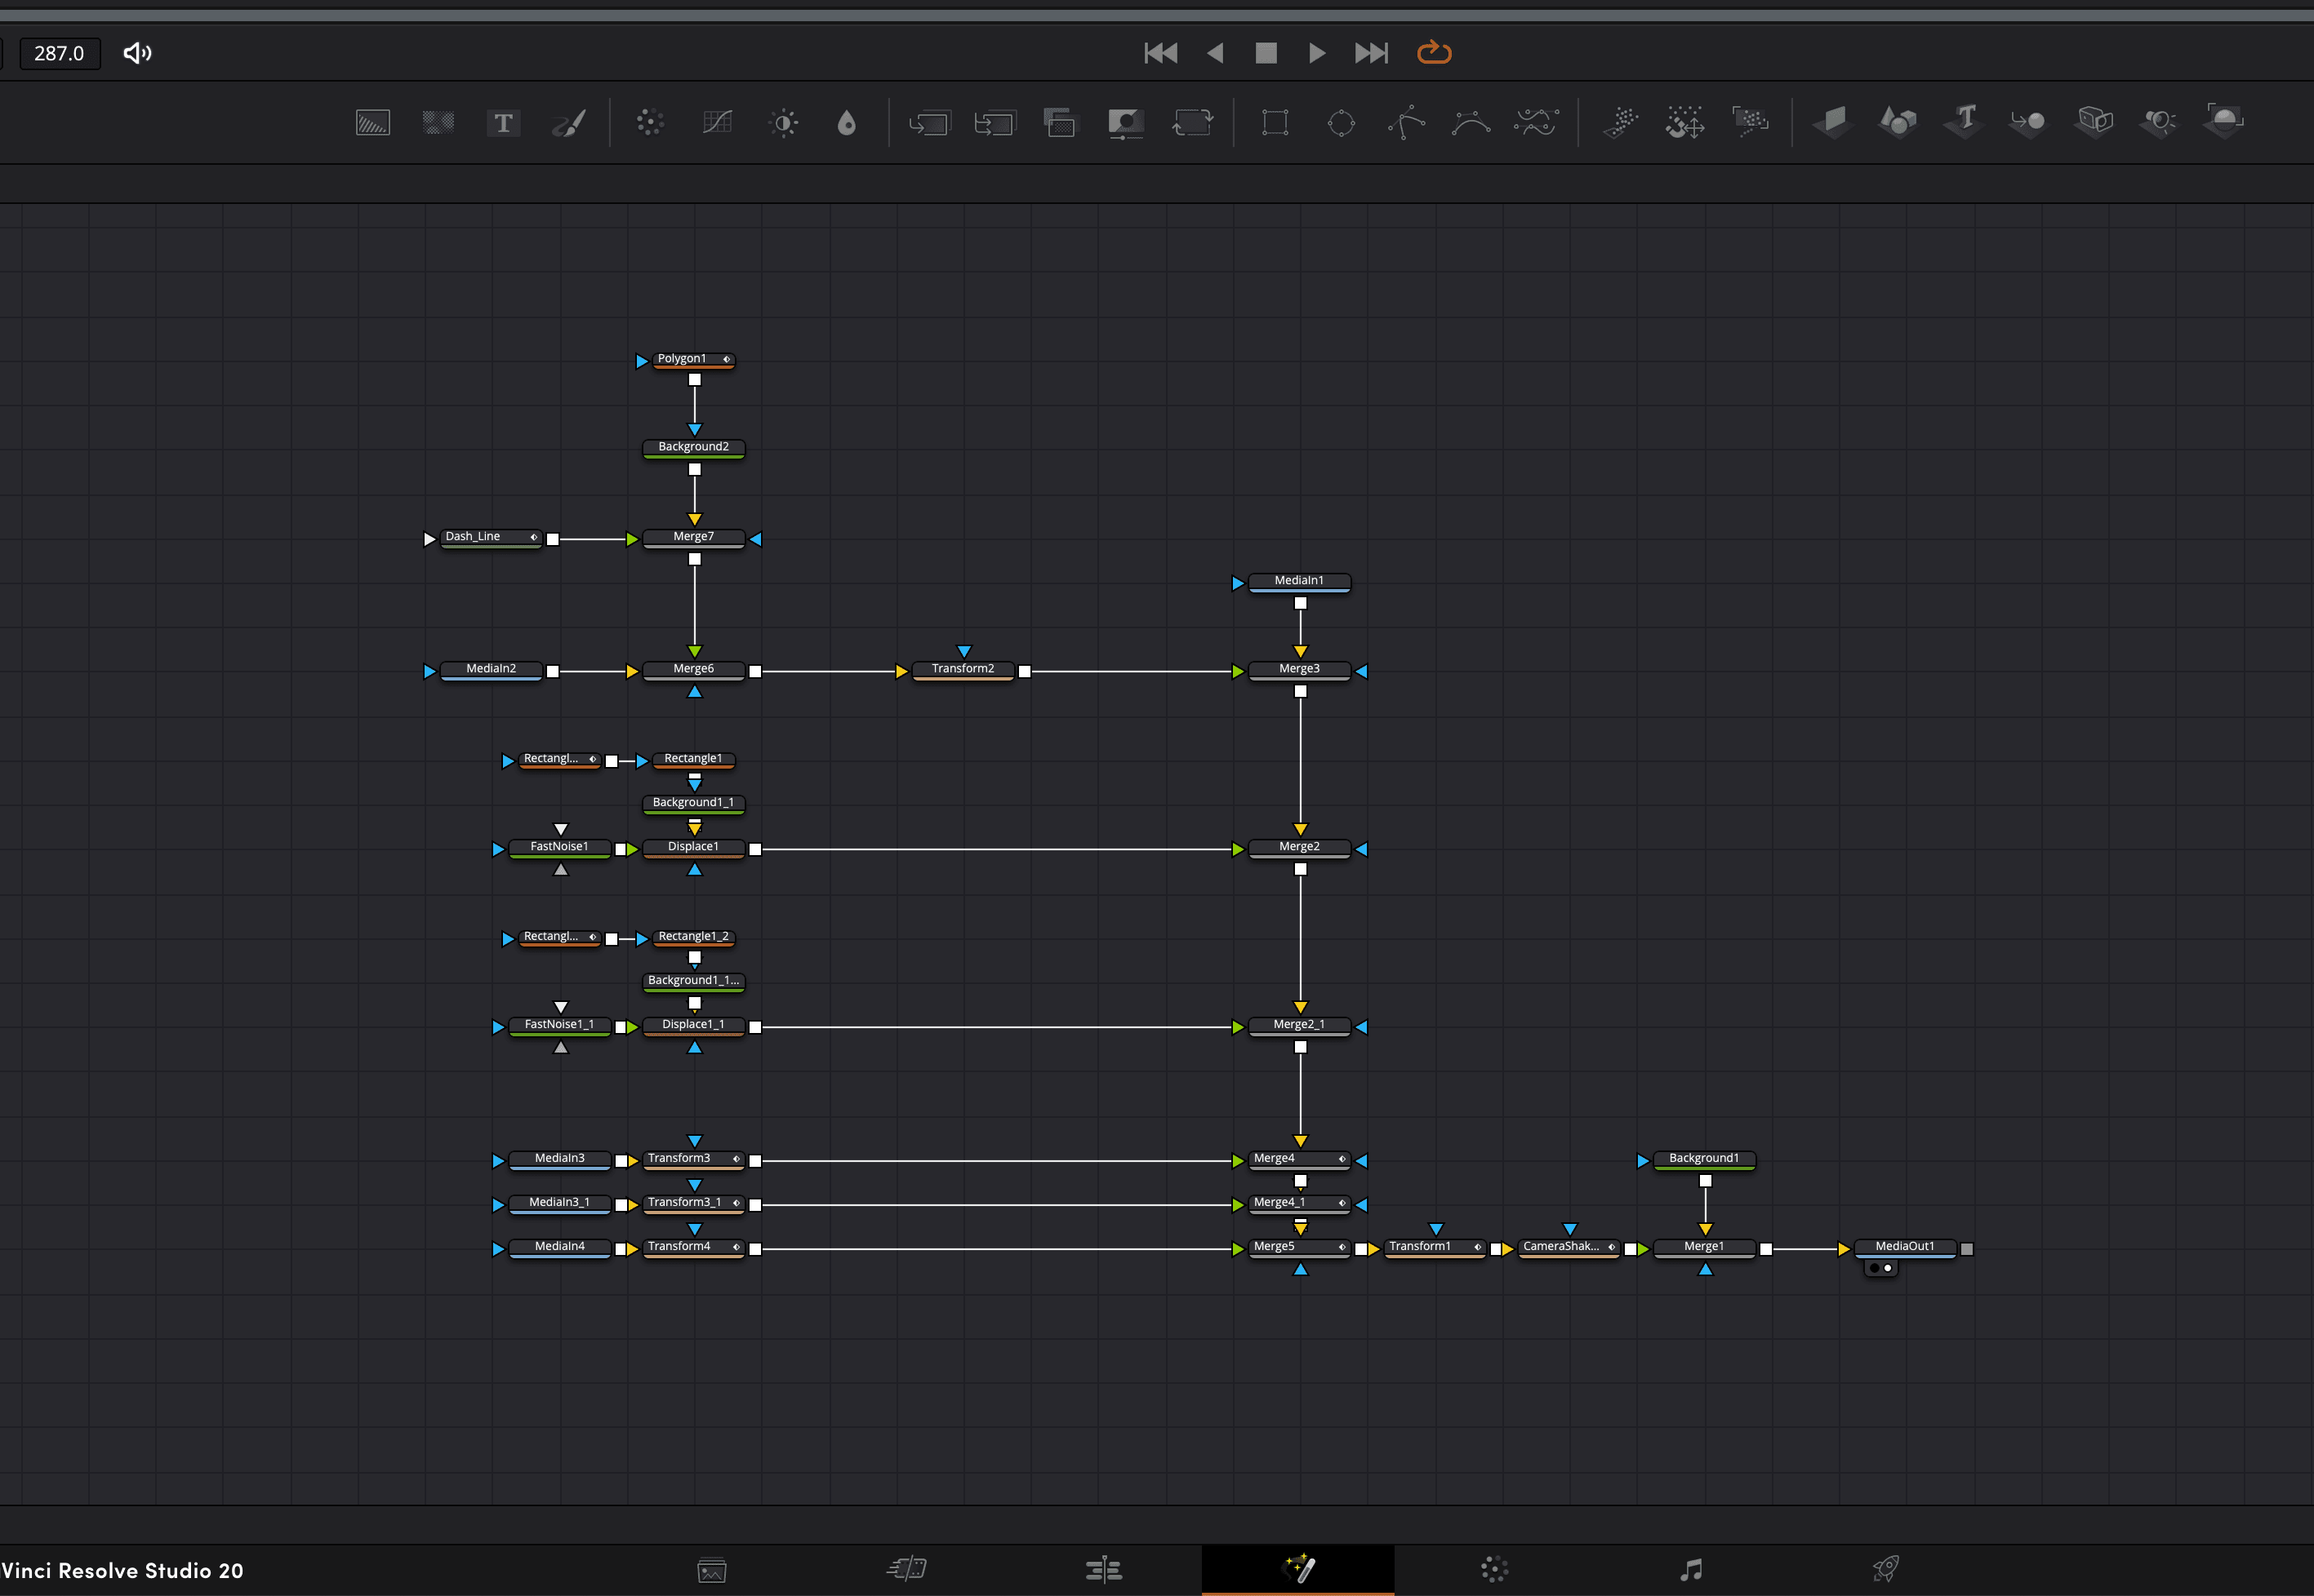Add a Text 3D node from toolbar
Viewport: 2314px width, 1596px height.
(1964, 121)
